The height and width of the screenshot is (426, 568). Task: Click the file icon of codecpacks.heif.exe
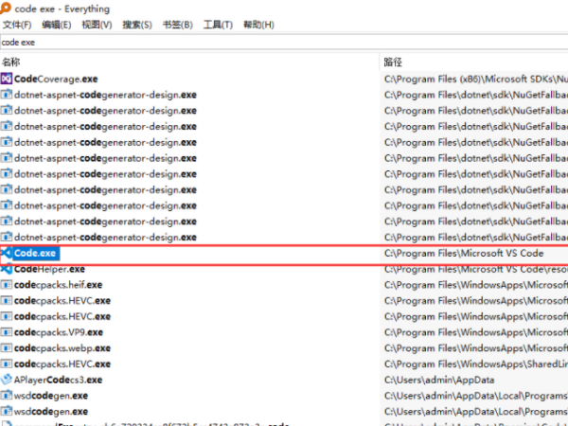pyautogui.click(x=7, y=285)
